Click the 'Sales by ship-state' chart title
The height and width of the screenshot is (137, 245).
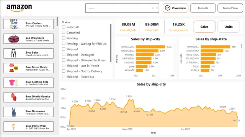tap(211, 39)
